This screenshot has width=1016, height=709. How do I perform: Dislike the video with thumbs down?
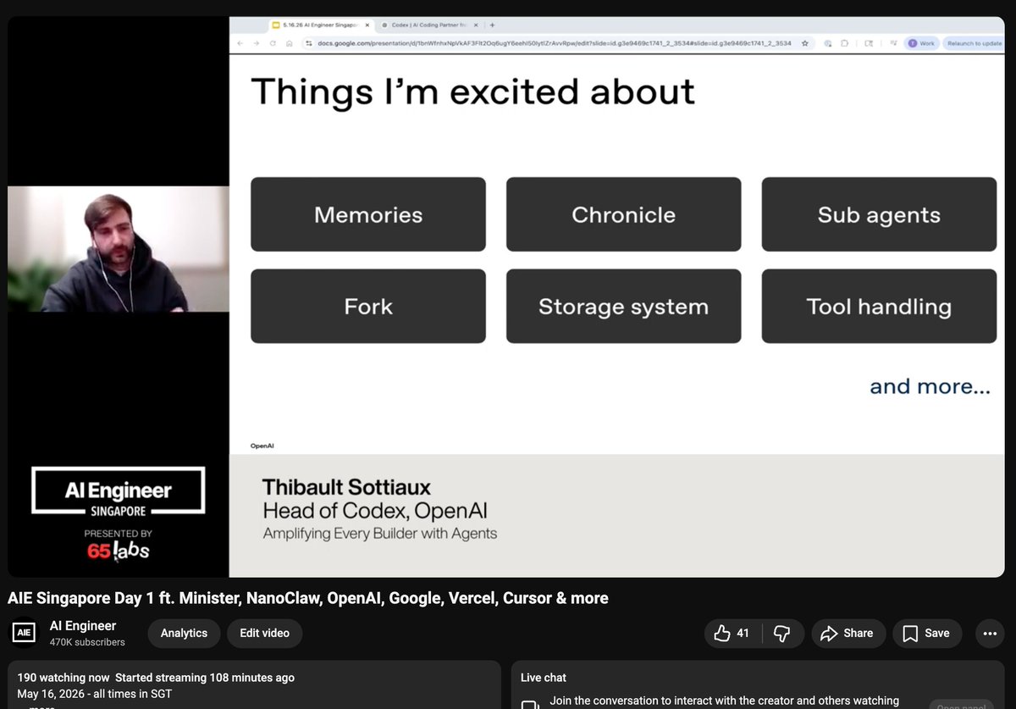(782, 634)
